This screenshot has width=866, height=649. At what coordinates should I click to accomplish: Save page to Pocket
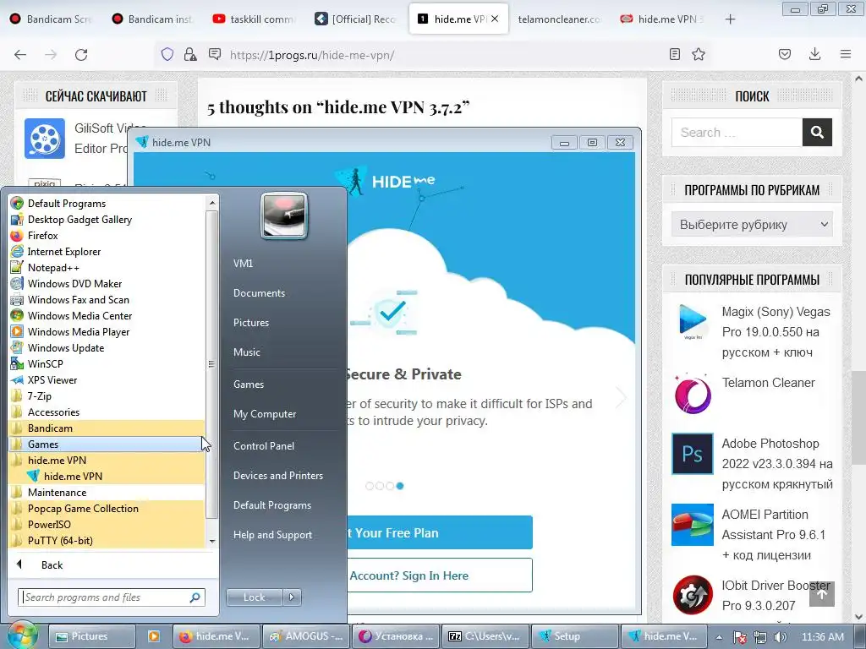[x=784, y=55]
